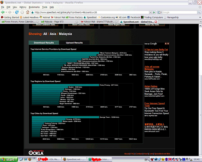Click the FAQ footer link
This screenshot has width=202, height=162.
pyautogui.click(x=132, y=154)
